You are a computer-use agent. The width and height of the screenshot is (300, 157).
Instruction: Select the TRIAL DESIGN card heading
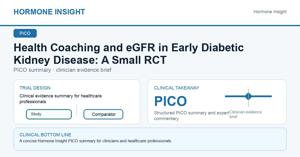coord(35,88)
